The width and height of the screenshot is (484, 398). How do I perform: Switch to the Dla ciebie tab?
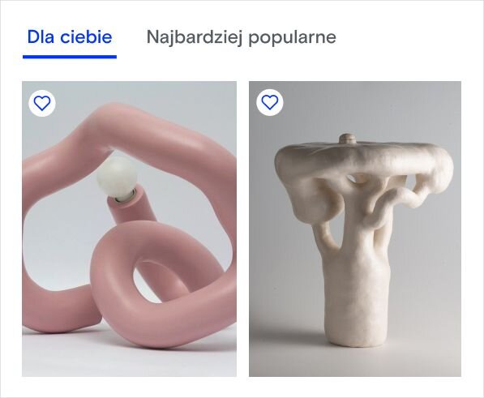(70, 36)
